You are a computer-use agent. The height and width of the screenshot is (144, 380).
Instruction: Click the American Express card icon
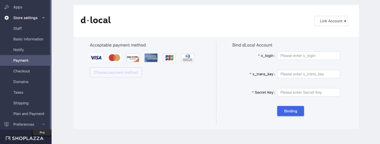(x=151, y=58)
